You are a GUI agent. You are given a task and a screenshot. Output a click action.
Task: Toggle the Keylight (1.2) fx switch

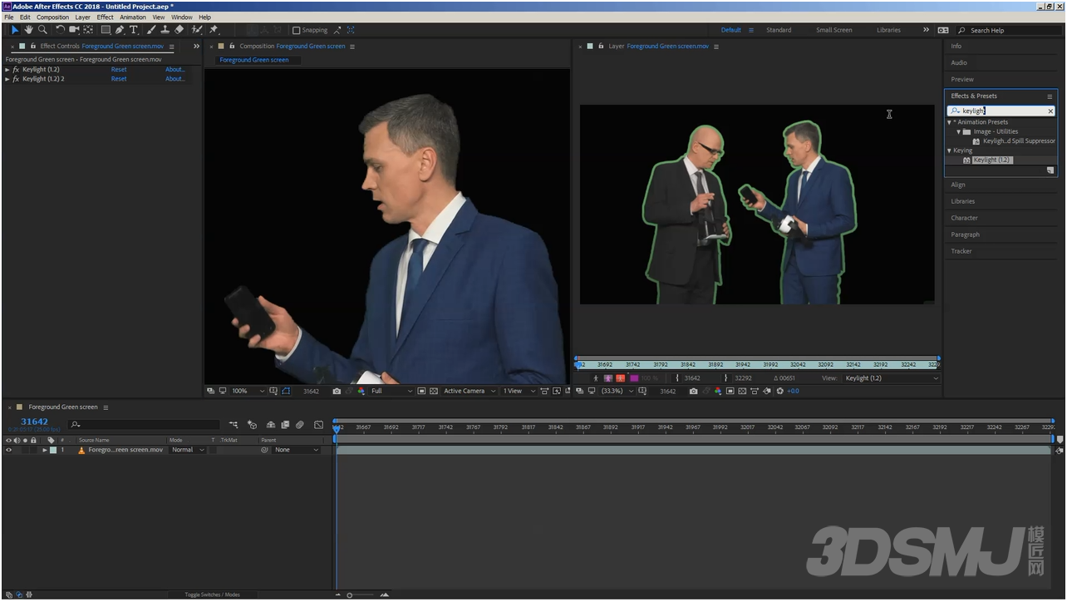click(x=16, y=70)
